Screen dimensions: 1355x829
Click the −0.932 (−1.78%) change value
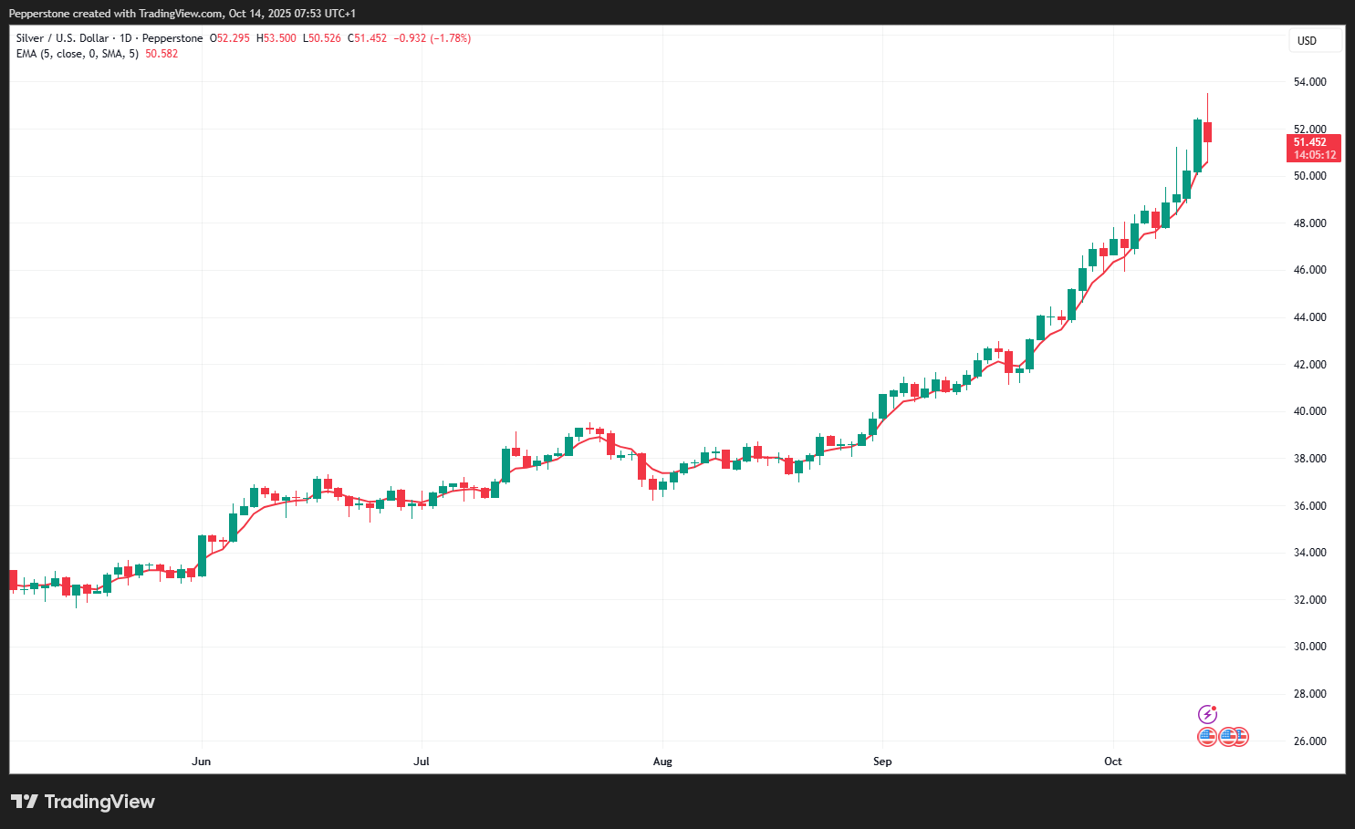coord(433,38)
